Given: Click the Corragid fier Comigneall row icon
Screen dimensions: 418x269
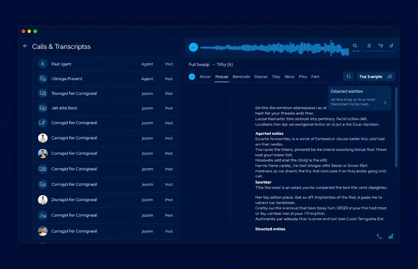Looking at the screenshot, I should coord(43,184).
